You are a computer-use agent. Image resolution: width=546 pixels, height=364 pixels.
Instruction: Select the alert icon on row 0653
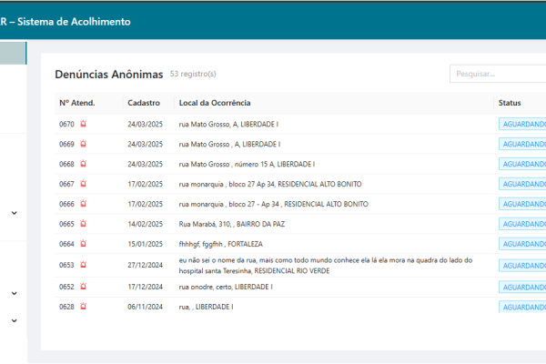point(83,265)
